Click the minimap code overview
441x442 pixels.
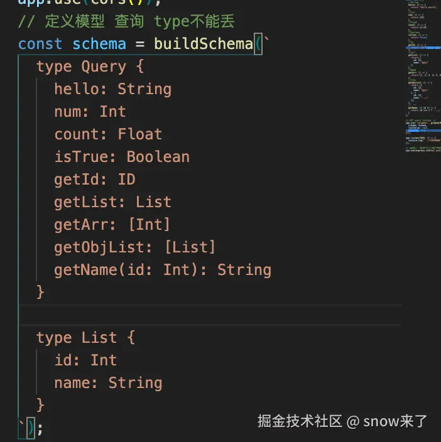[423, 76]
